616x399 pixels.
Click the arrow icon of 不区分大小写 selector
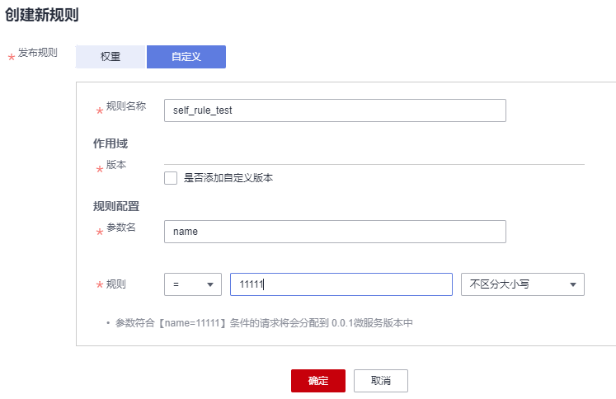click(x=572, y=284)
